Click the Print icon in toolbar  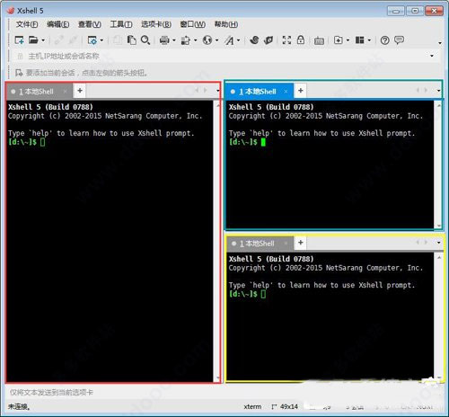click(x=164, y=40)
